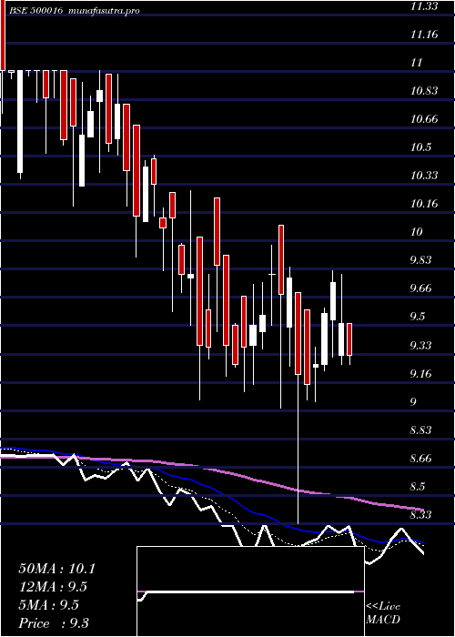The width and height of the screenshot is (455, 637).
Task: Click the 10.66 price axis label
Action: [424, 119]
